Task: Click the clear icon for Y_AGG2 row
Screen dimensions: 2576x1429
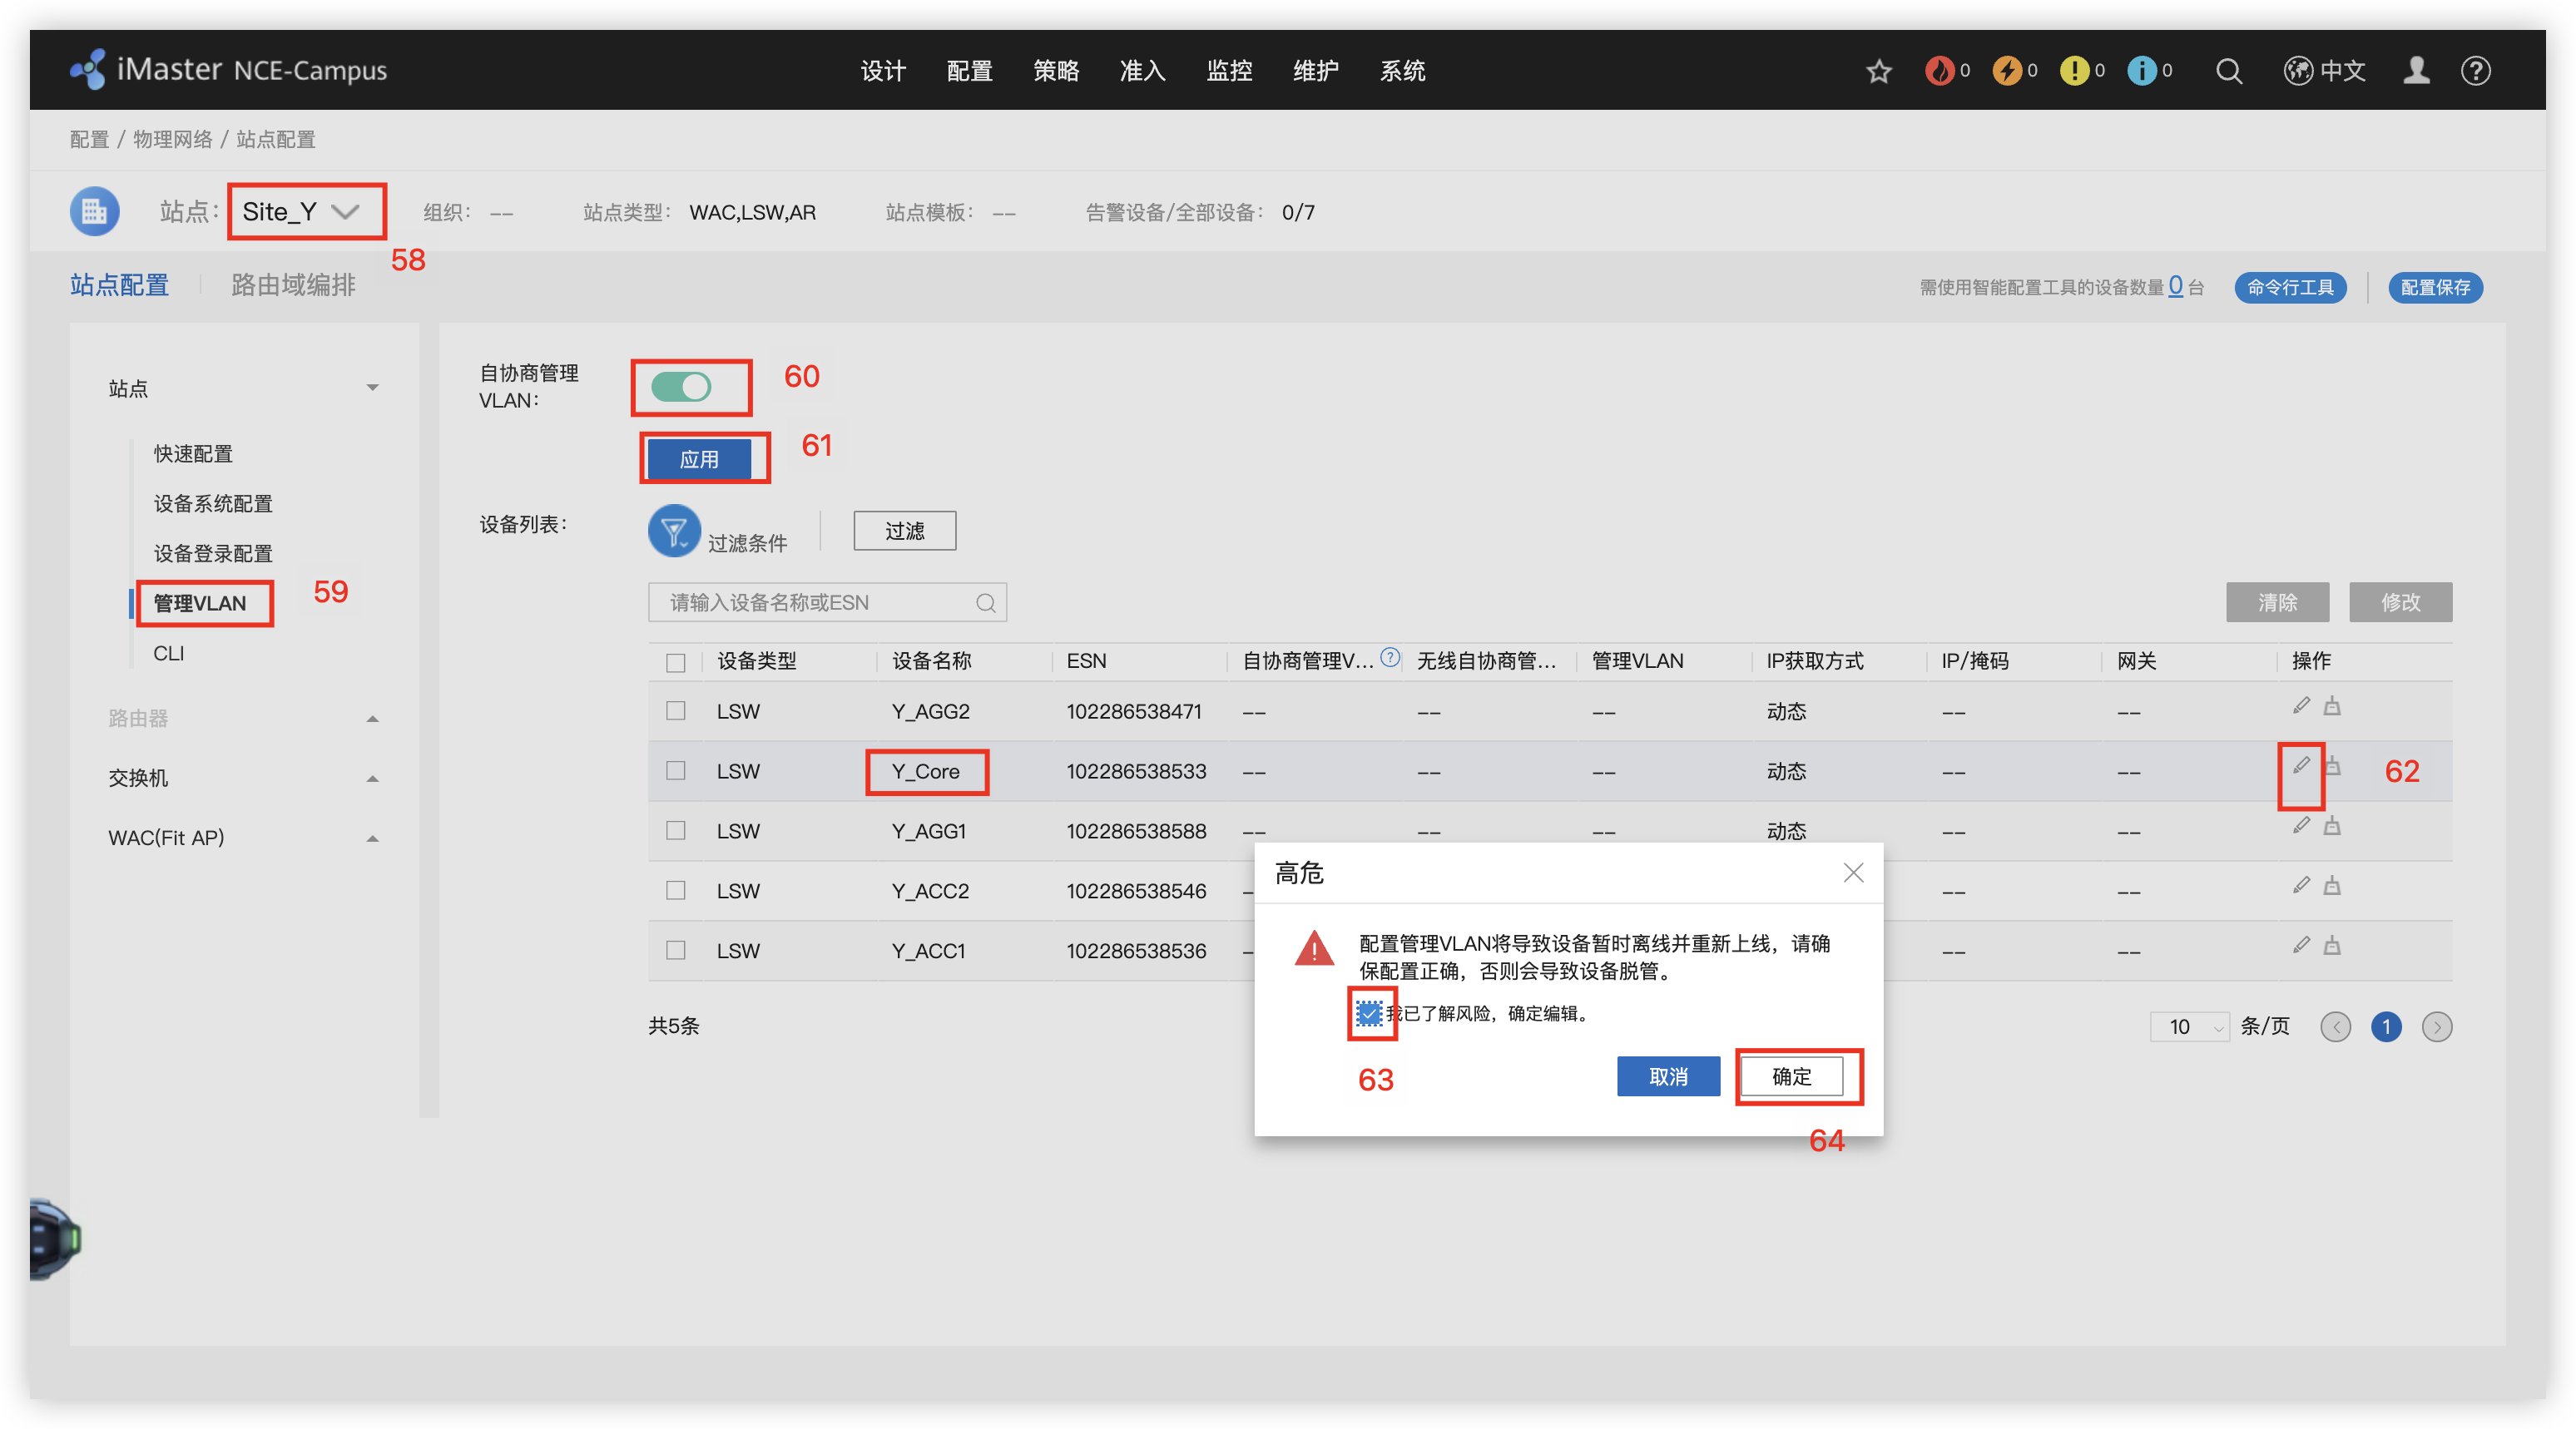Action: 2332,707
